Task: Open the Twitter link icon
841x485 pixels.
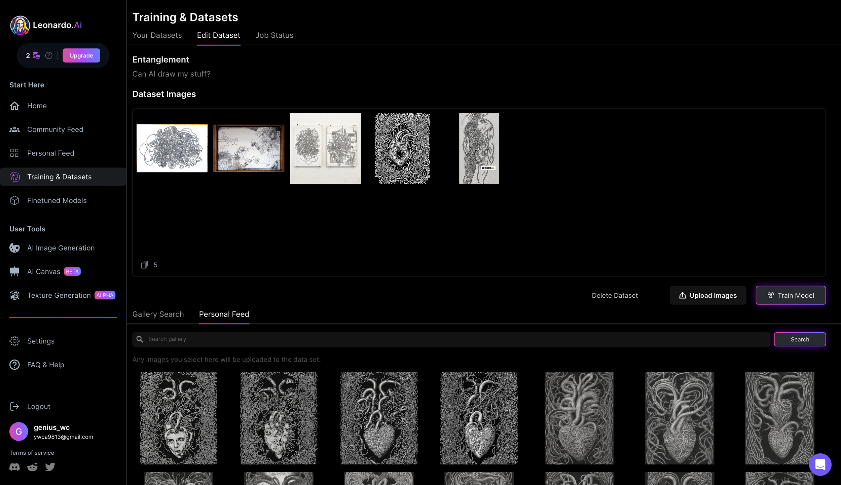Action: point(50,467)
